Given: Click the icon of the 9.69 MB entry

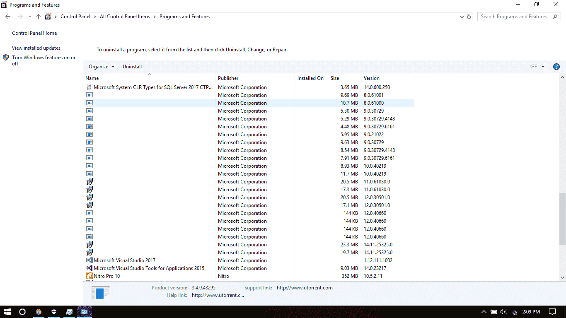Looking at the screenshot, I should click(89, 95).
